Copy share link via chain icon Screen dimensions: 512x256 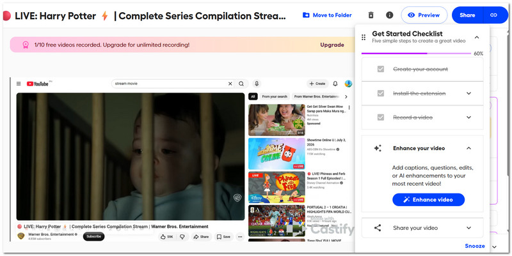(x=493, y=15)
